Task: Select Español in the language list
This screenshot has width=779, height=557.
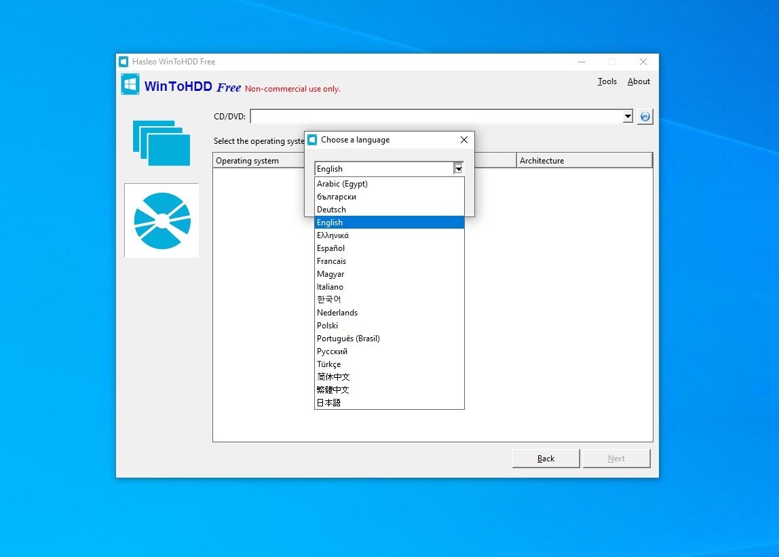Action: (389, 248)
